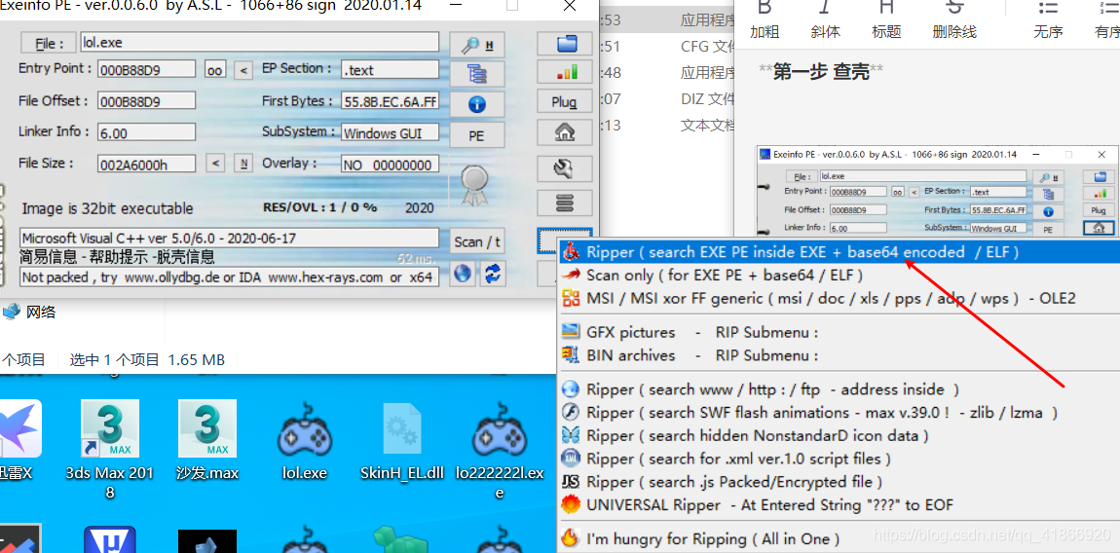Select 网络 in the Explorer navigation pane
The image size is (1120, 553).
pyautogui.click(x=30, y=313)
